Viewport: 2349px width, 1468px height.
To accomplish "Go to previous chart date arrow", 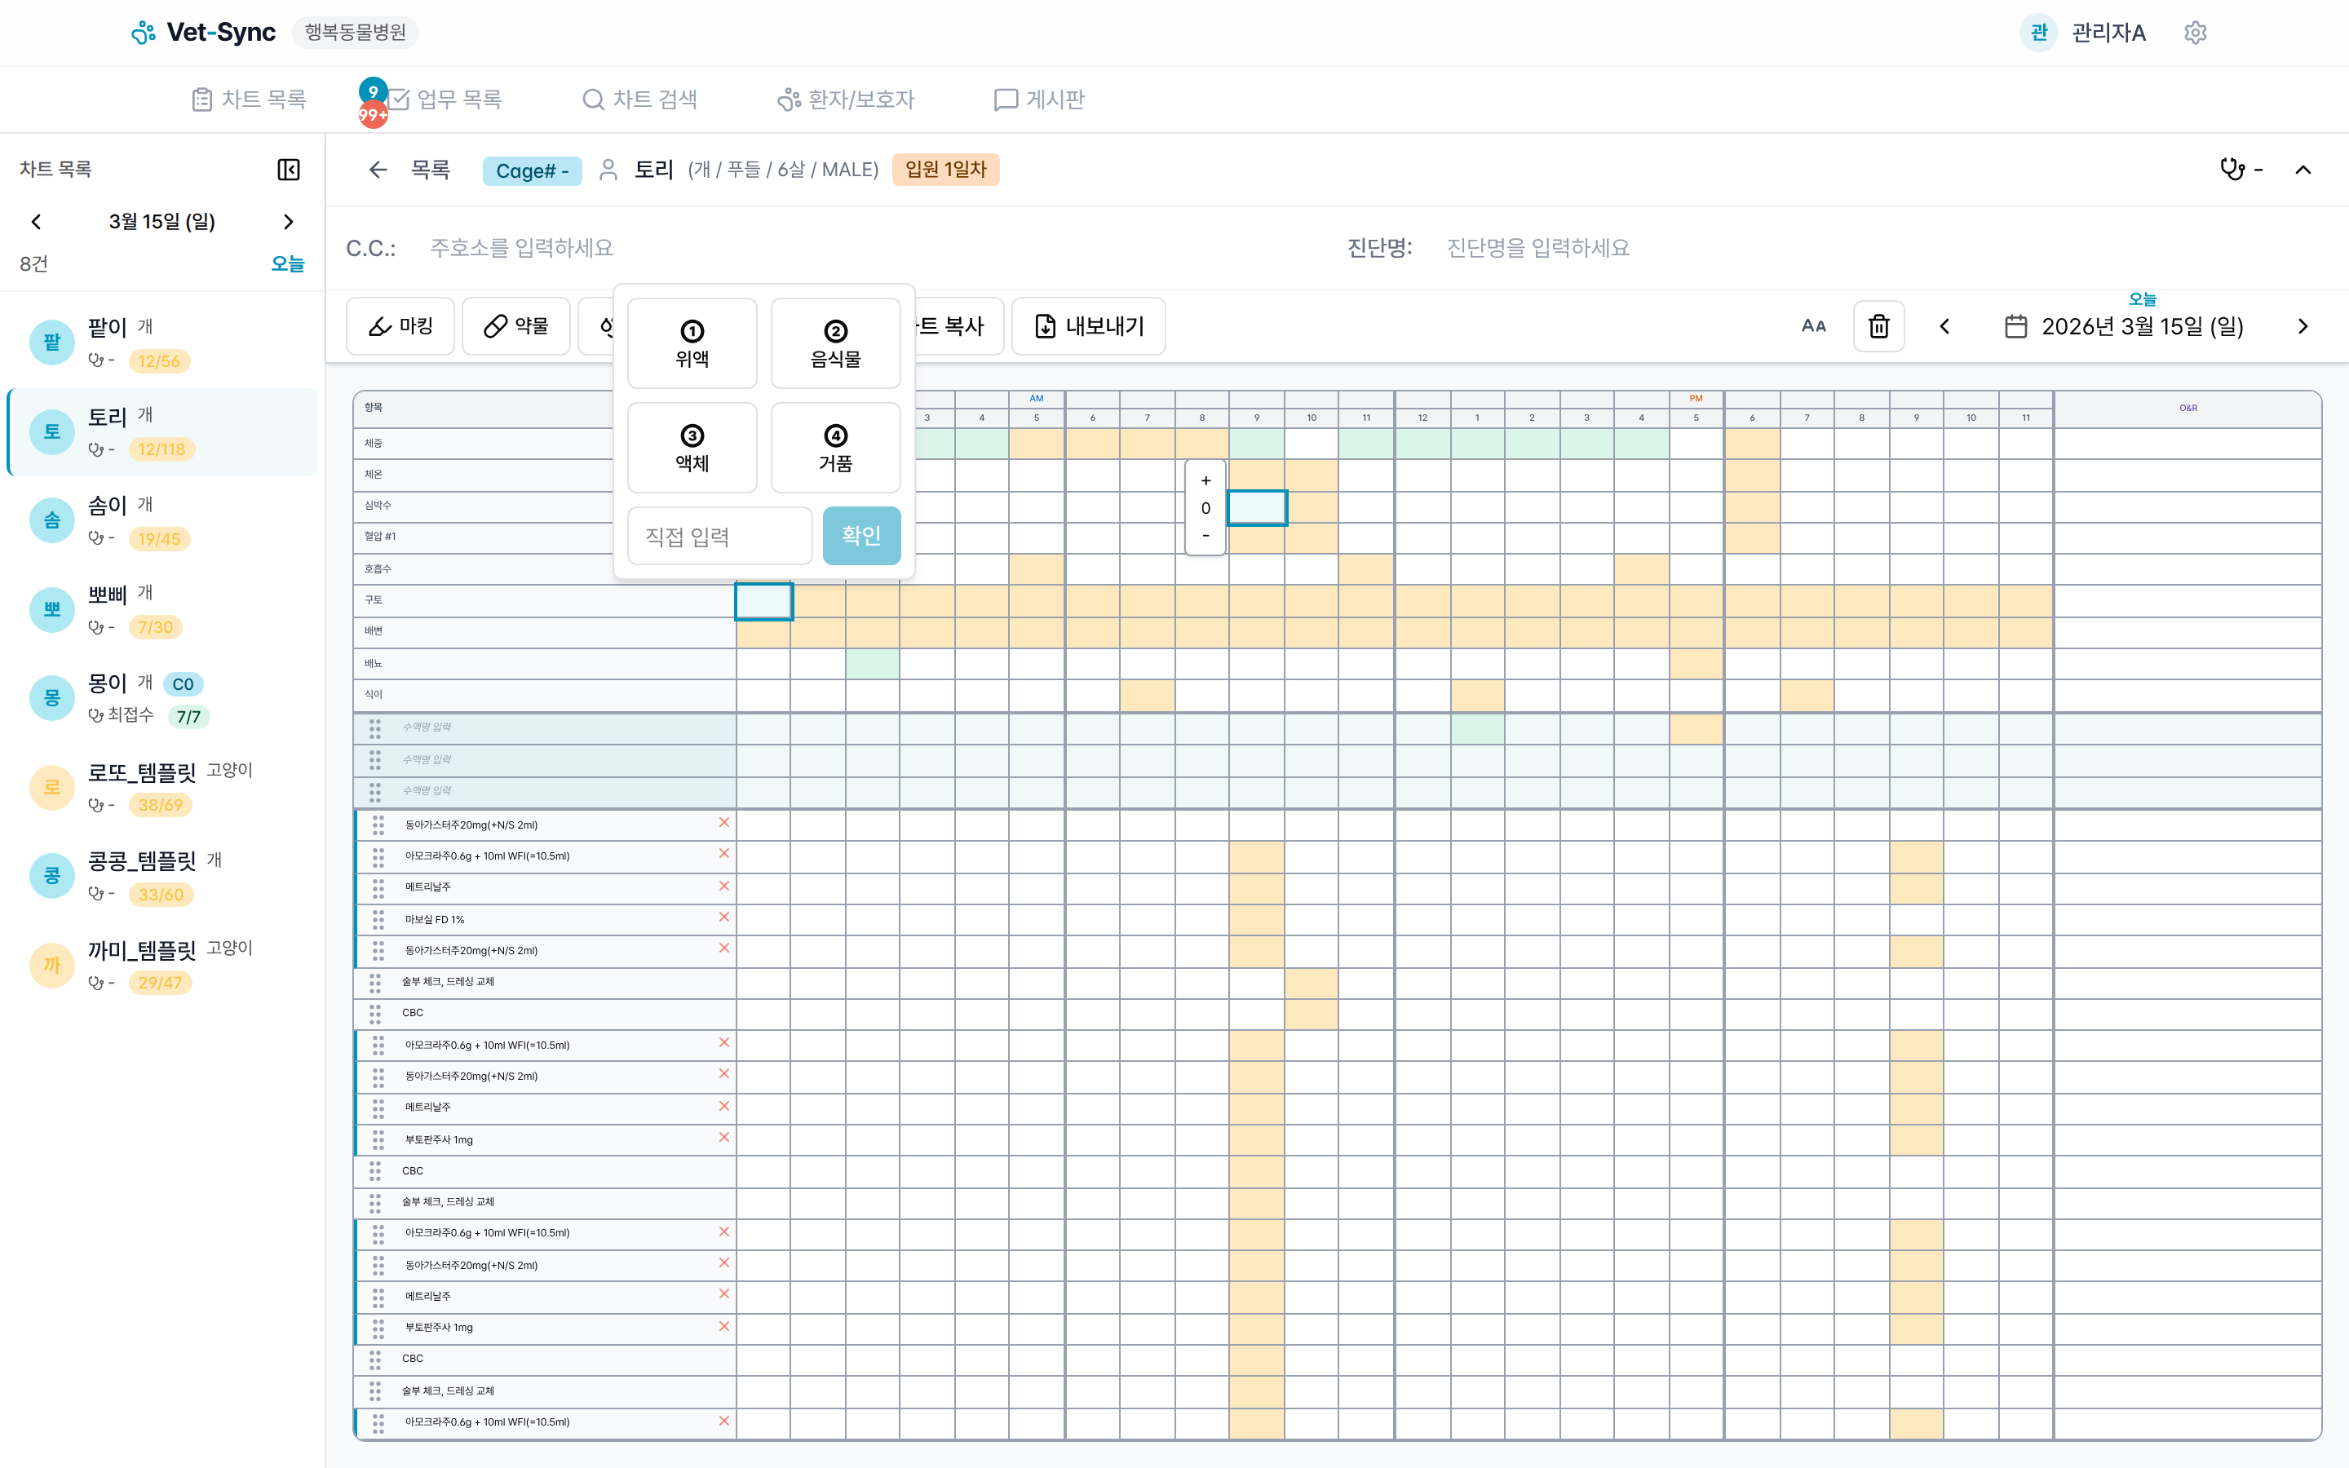I will (1944, 326).
